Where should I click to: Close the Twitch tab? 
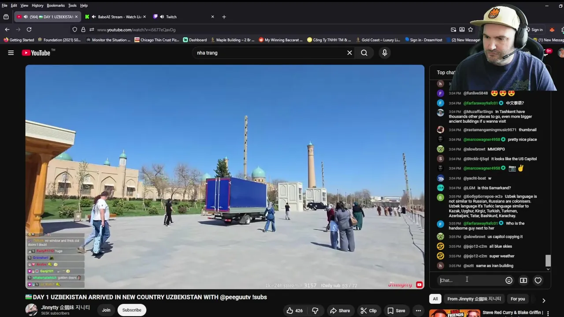tap(212, 17)
